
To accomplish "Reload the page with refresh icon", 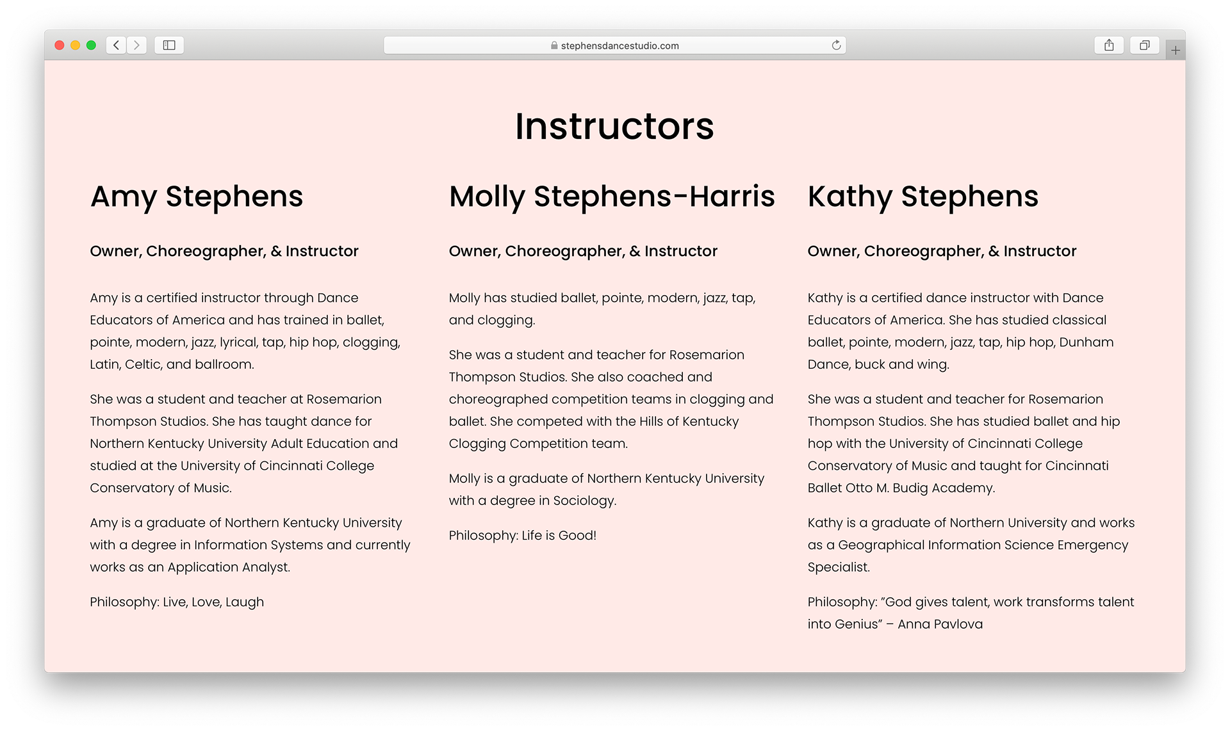I will pos(836,45).
